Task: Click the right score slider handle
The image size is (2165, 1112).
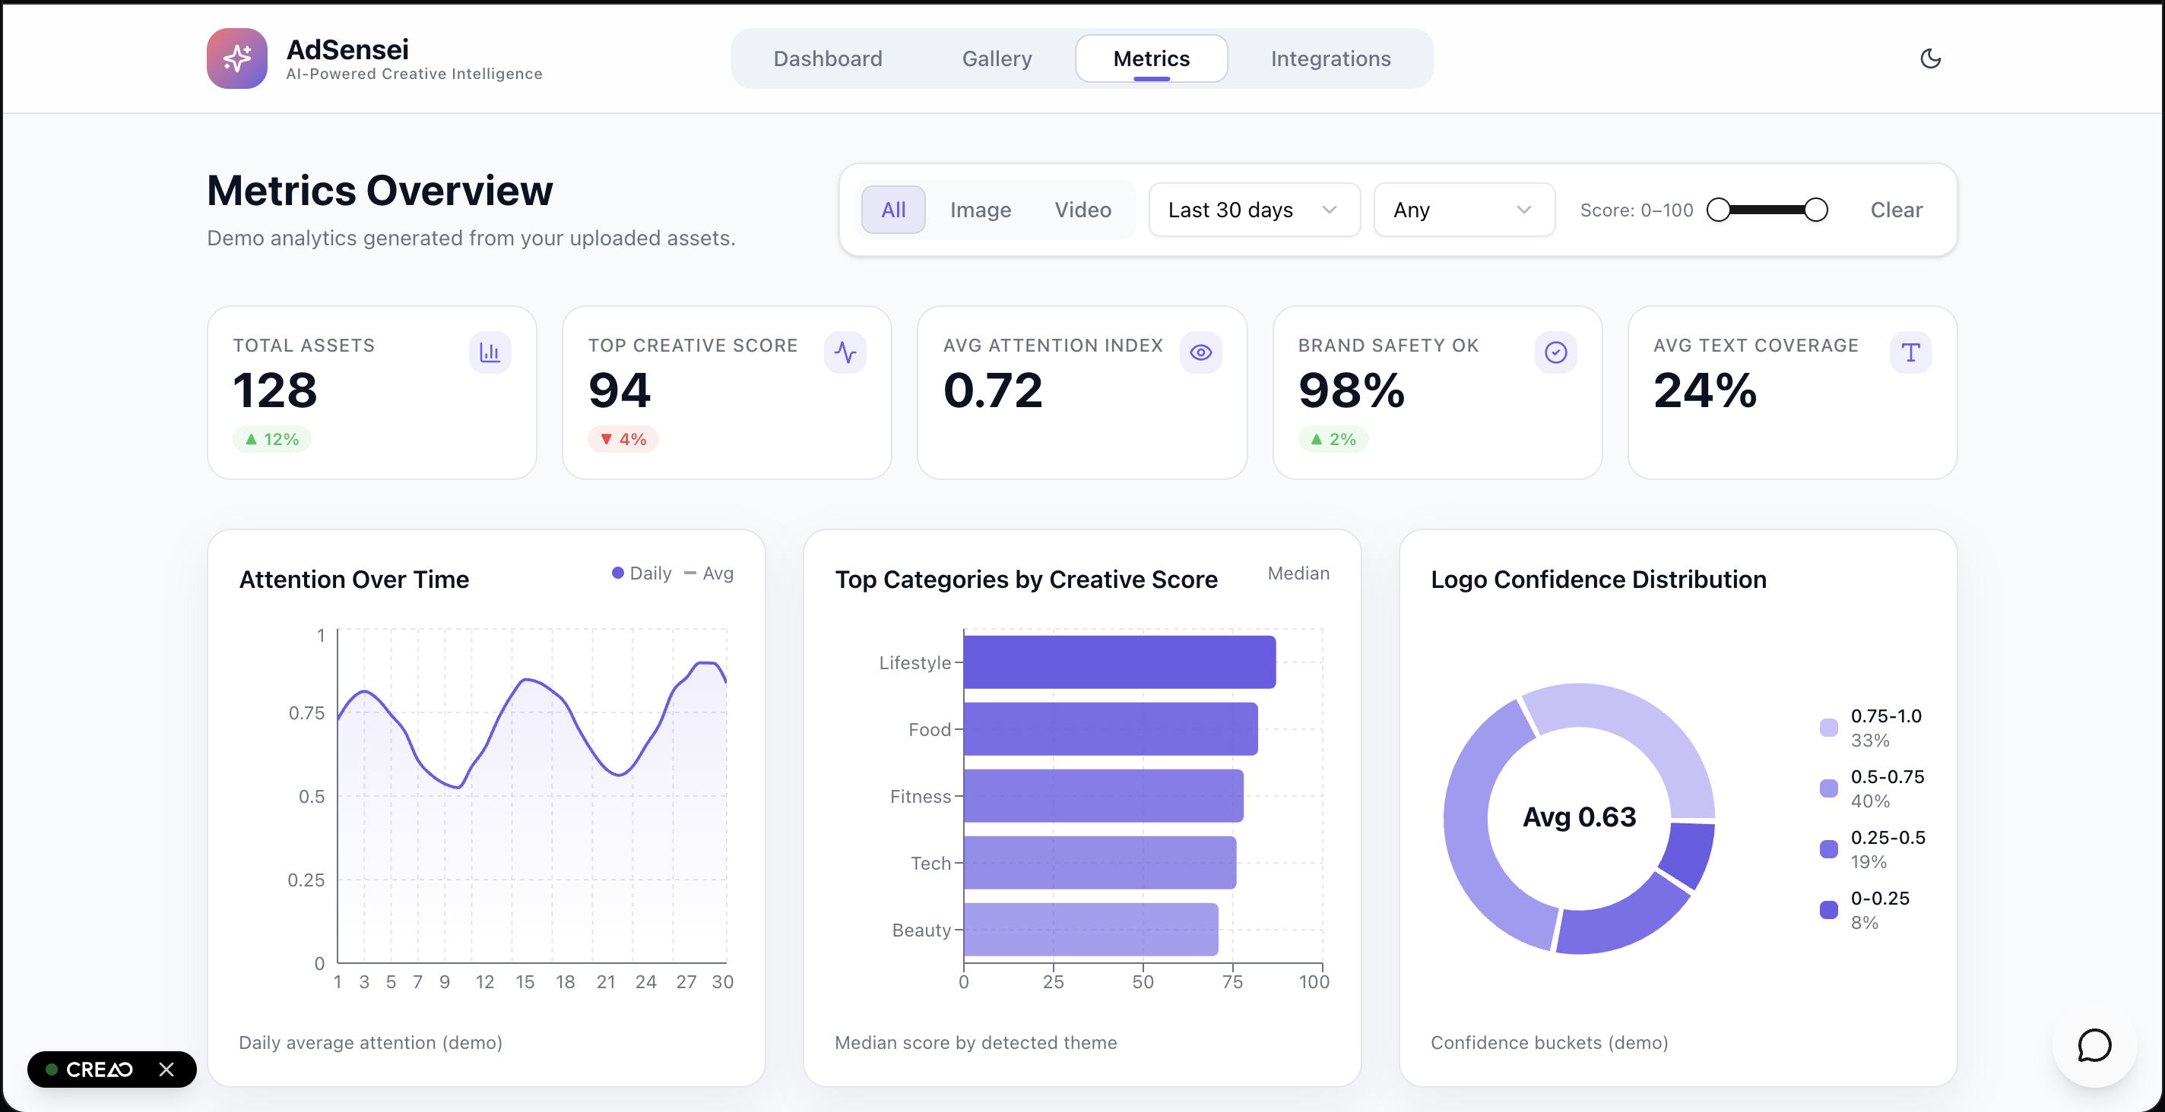Action: 1815,210
